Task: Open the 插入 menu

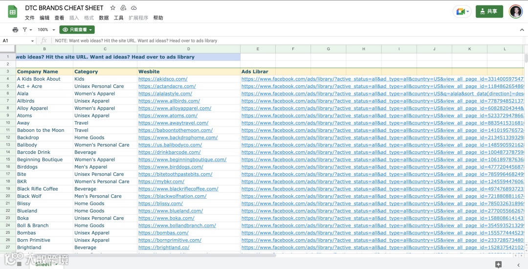Action: (x=74, y=18)
